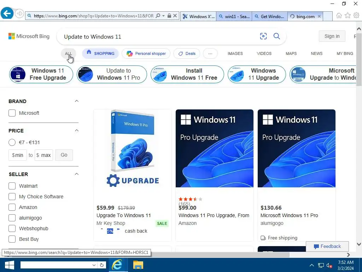The height and width of the screenshot is (272, 362).
Task: Click the min price input field
Action: [18, 155]
